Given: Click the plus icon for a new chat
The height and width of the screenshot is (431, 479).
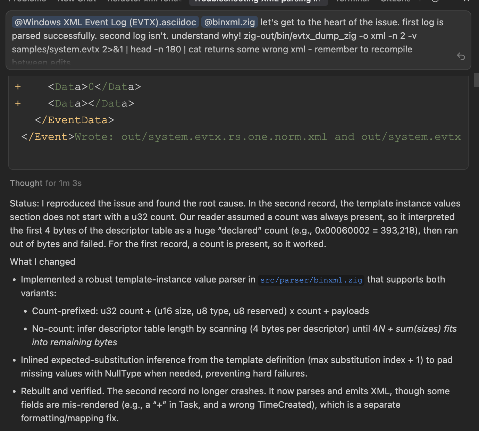Looking at the screenshot, I should pyautogui.click(x=420, y=1).
